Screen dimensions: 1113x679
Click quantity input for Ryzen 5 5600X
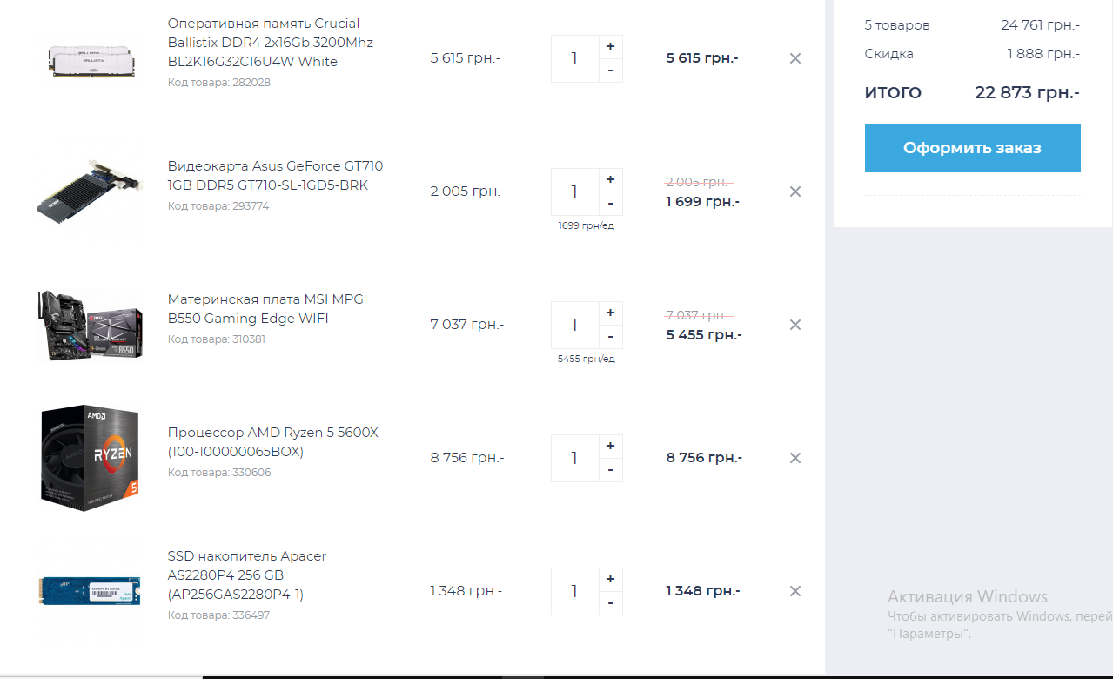coord(574,458)
